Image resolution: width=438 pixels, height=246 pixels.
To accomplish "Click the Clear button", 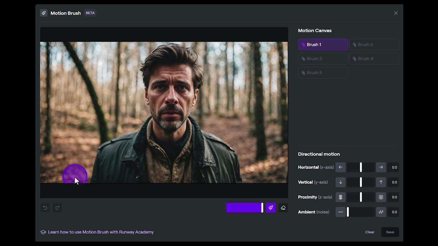I will [370, 232].
